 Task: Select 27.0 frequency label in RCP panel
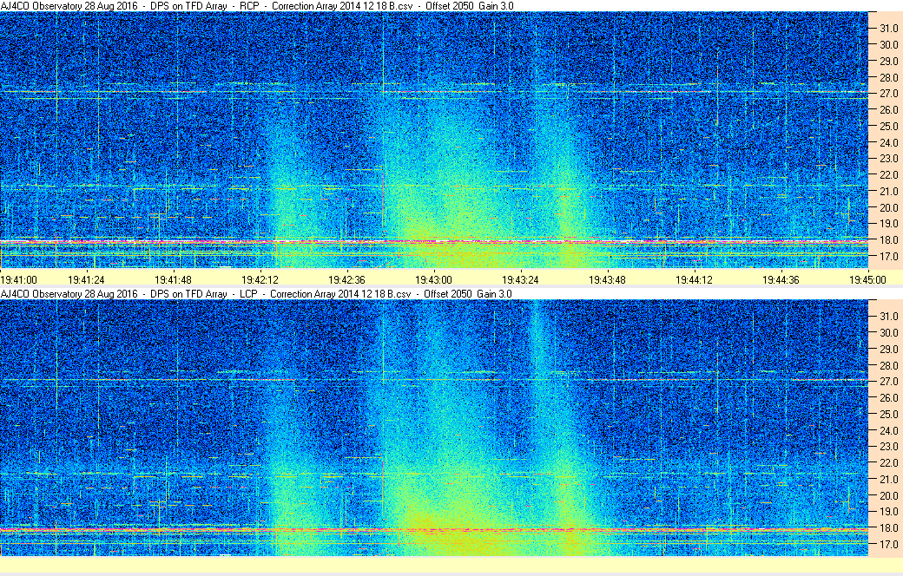(888, 93)
